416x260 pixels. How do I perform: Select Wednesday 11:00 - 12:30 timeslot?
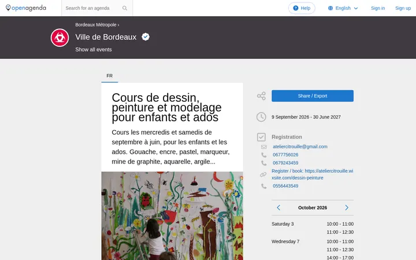pos(340,250)
